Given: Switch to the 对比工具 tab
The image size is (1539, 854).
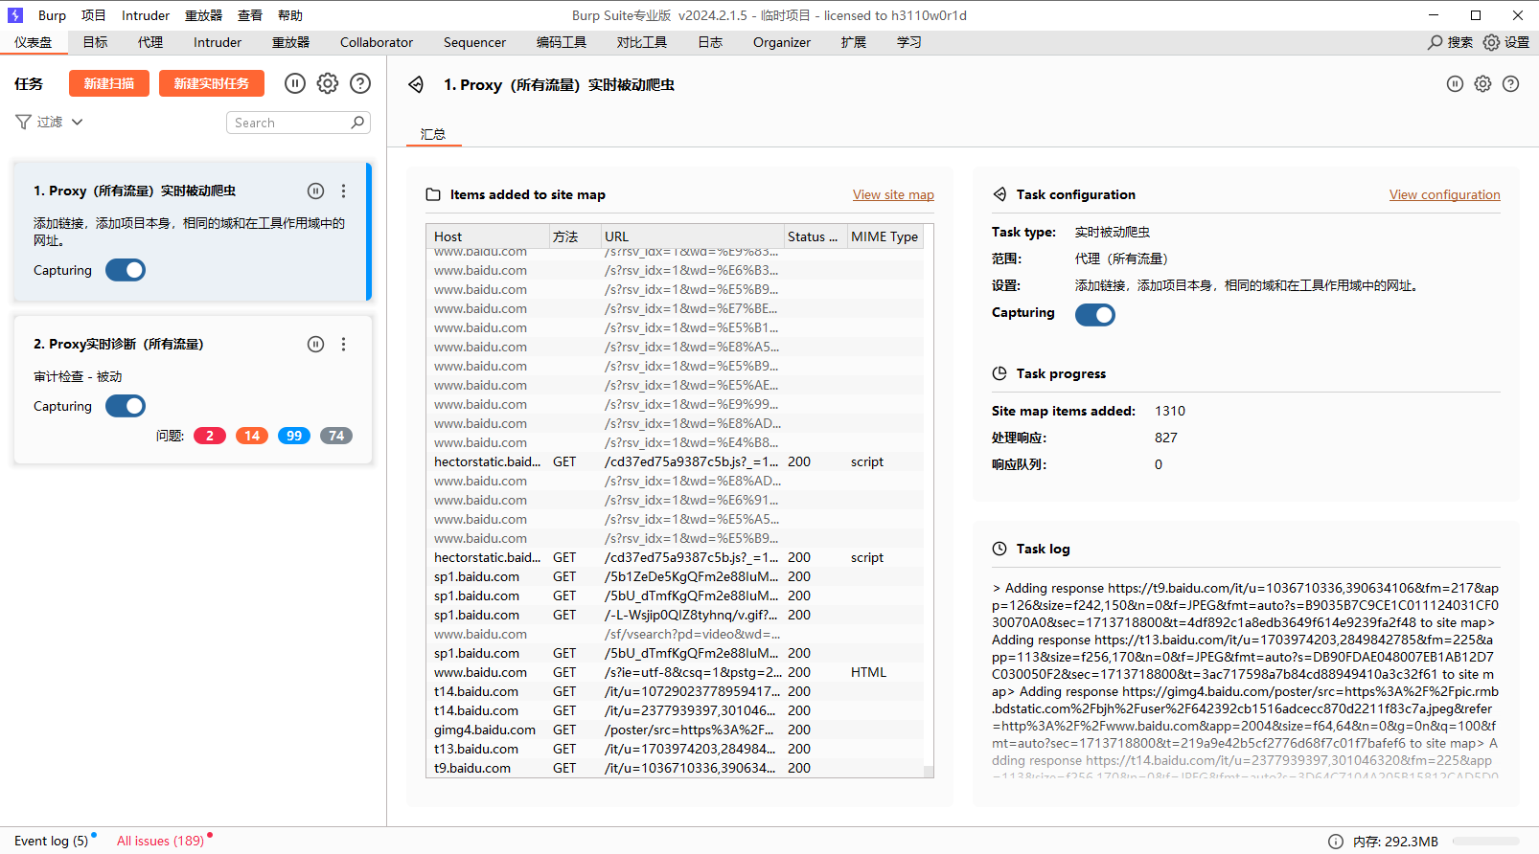Looking at the screenshot, I should 642,42.
